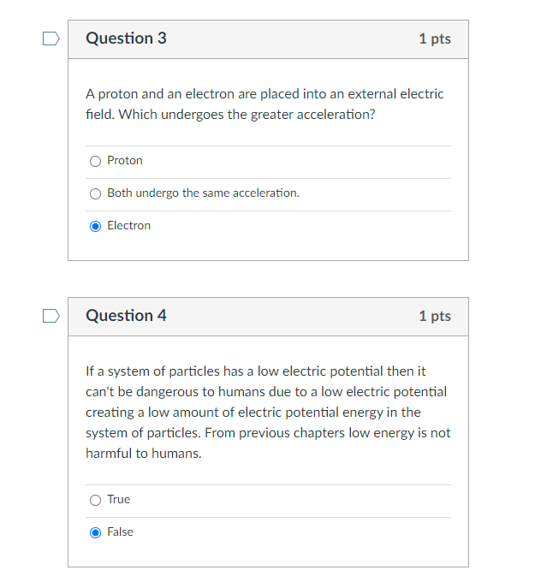Select the False radio button
This screenshot has height=582, width=535.
coord(95,532)
